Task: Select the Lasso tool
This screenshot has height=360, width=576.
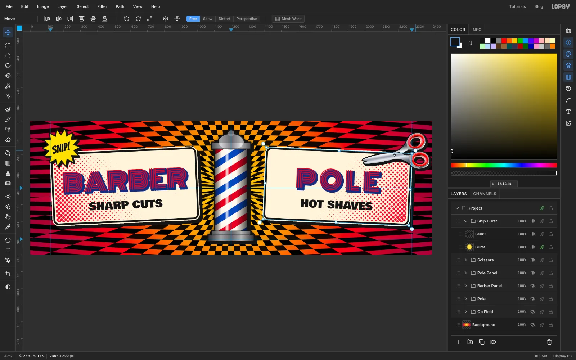Action: click(x=8, y=66)
